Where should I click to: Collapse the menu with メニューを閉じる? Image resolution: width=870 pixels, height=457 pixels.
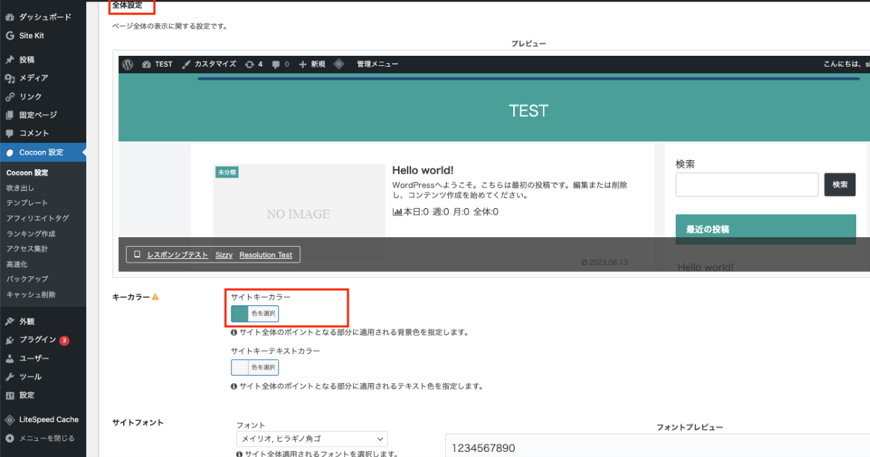[x=46, y=438]
